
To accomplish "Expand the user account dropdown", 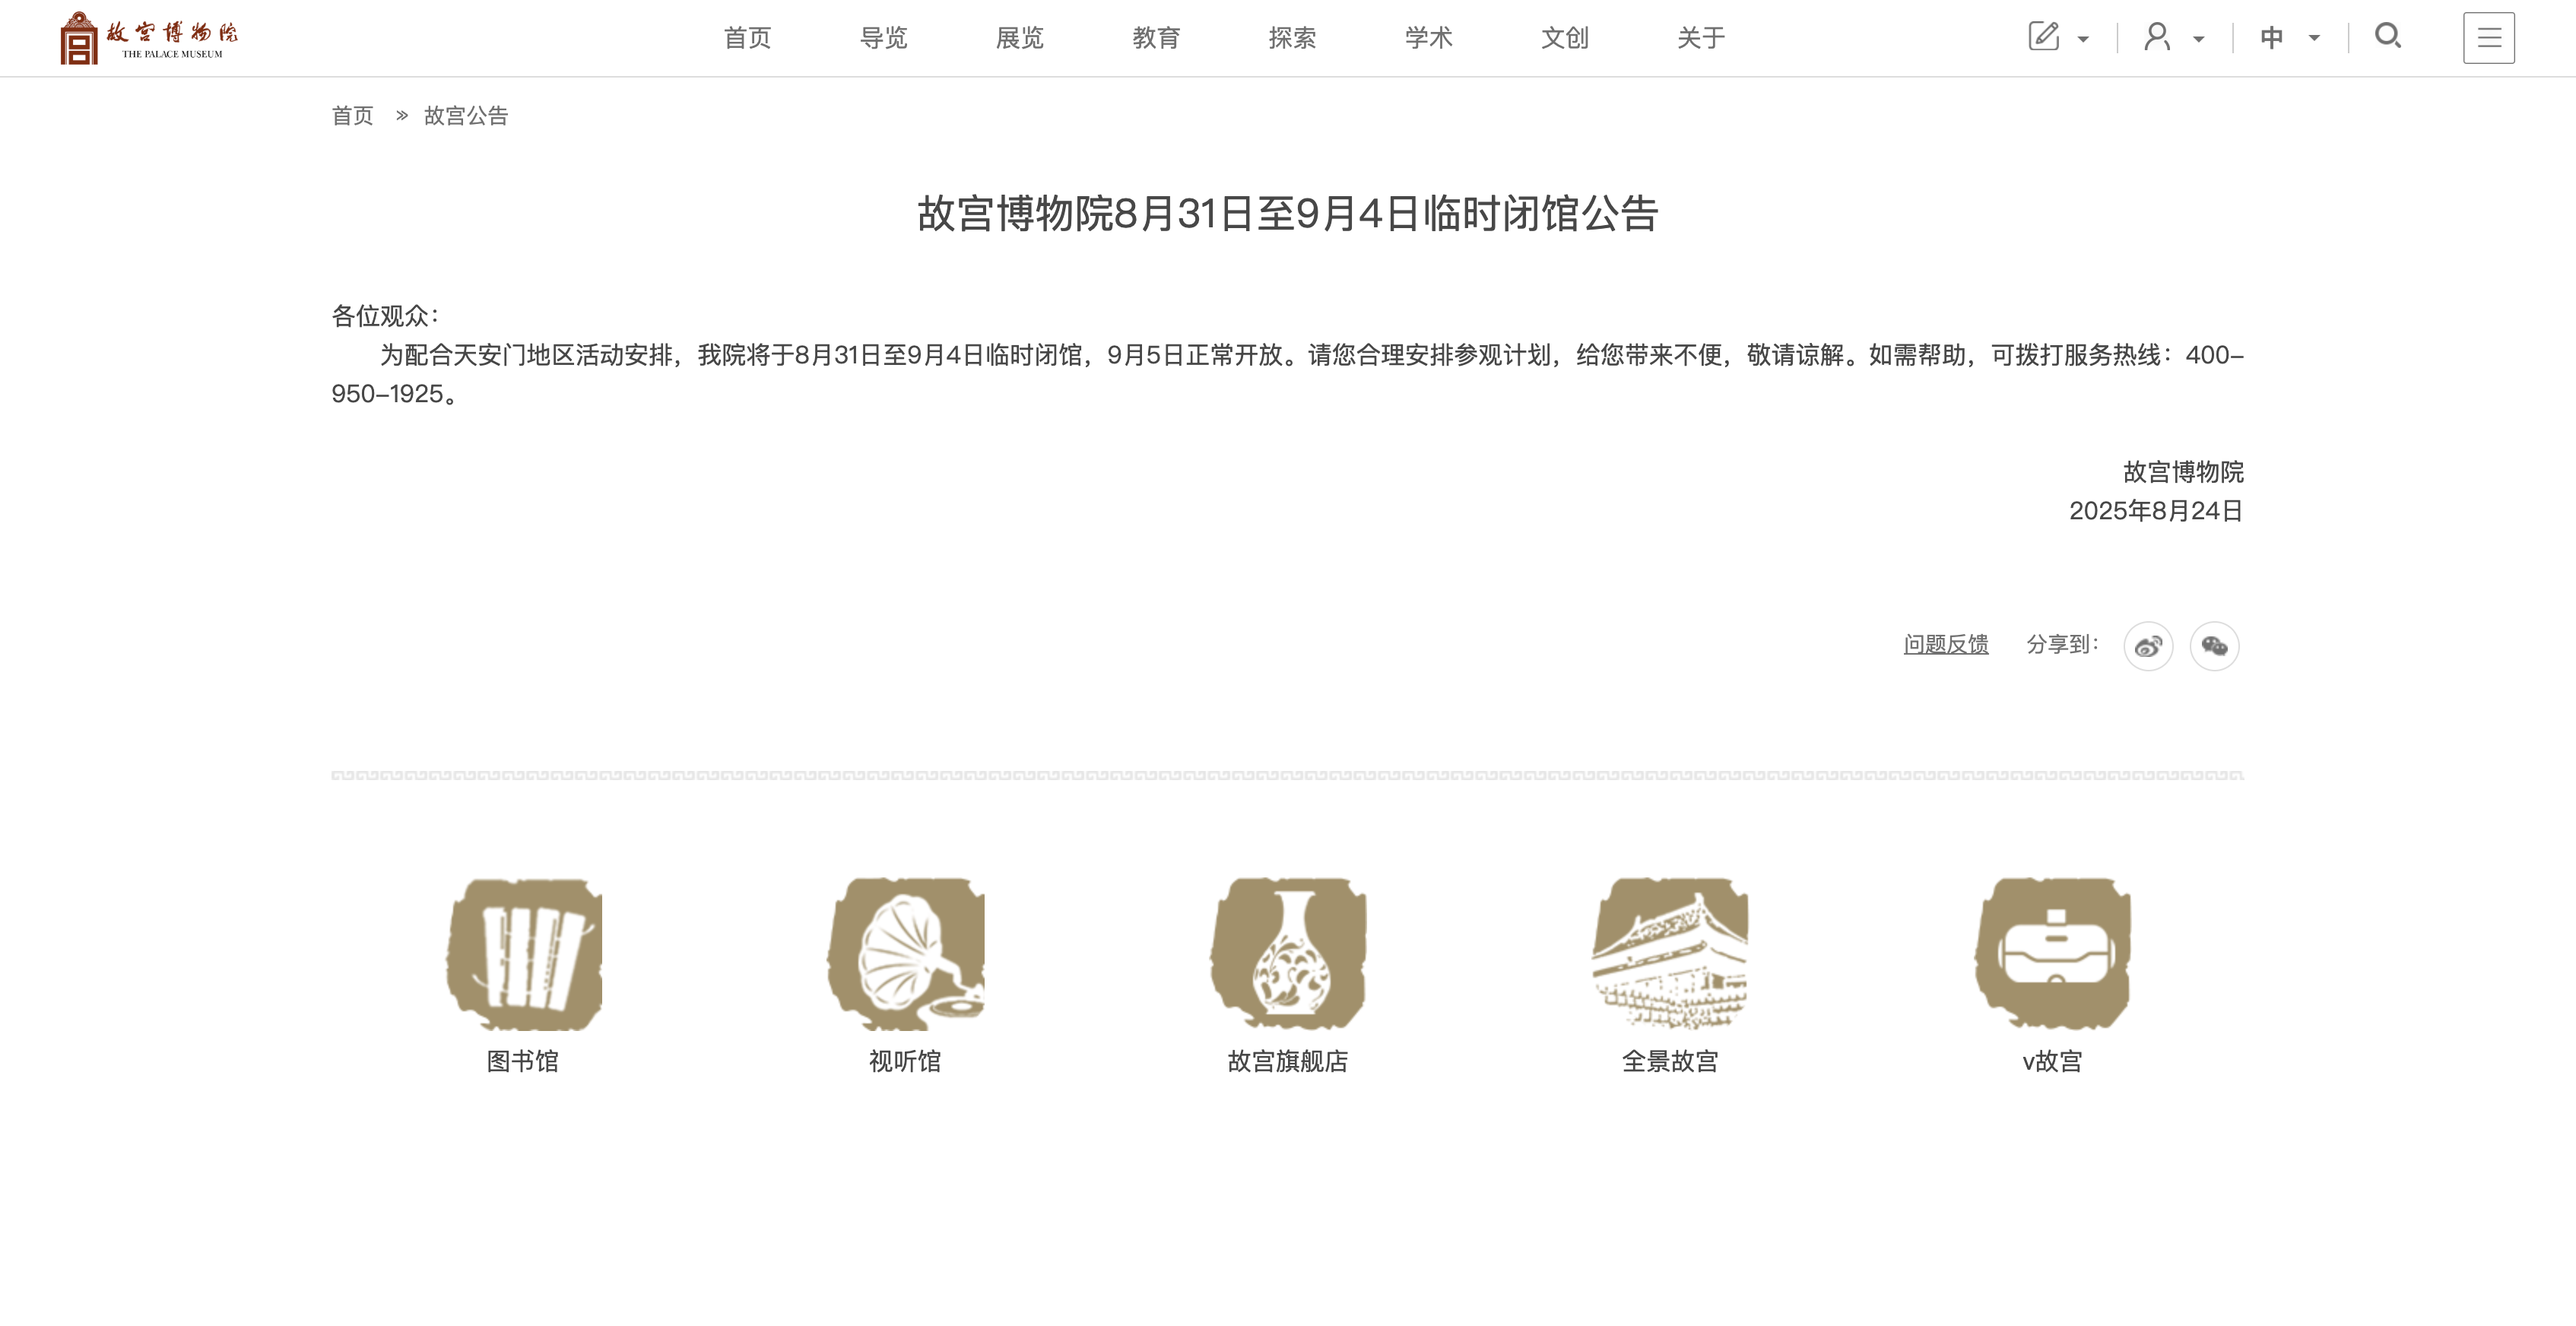I will [x=2198, y=40].
